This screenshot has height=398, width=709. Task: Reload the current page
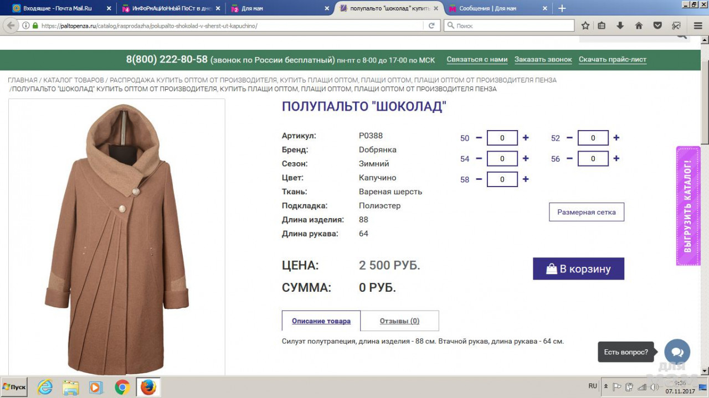(431, 25)
